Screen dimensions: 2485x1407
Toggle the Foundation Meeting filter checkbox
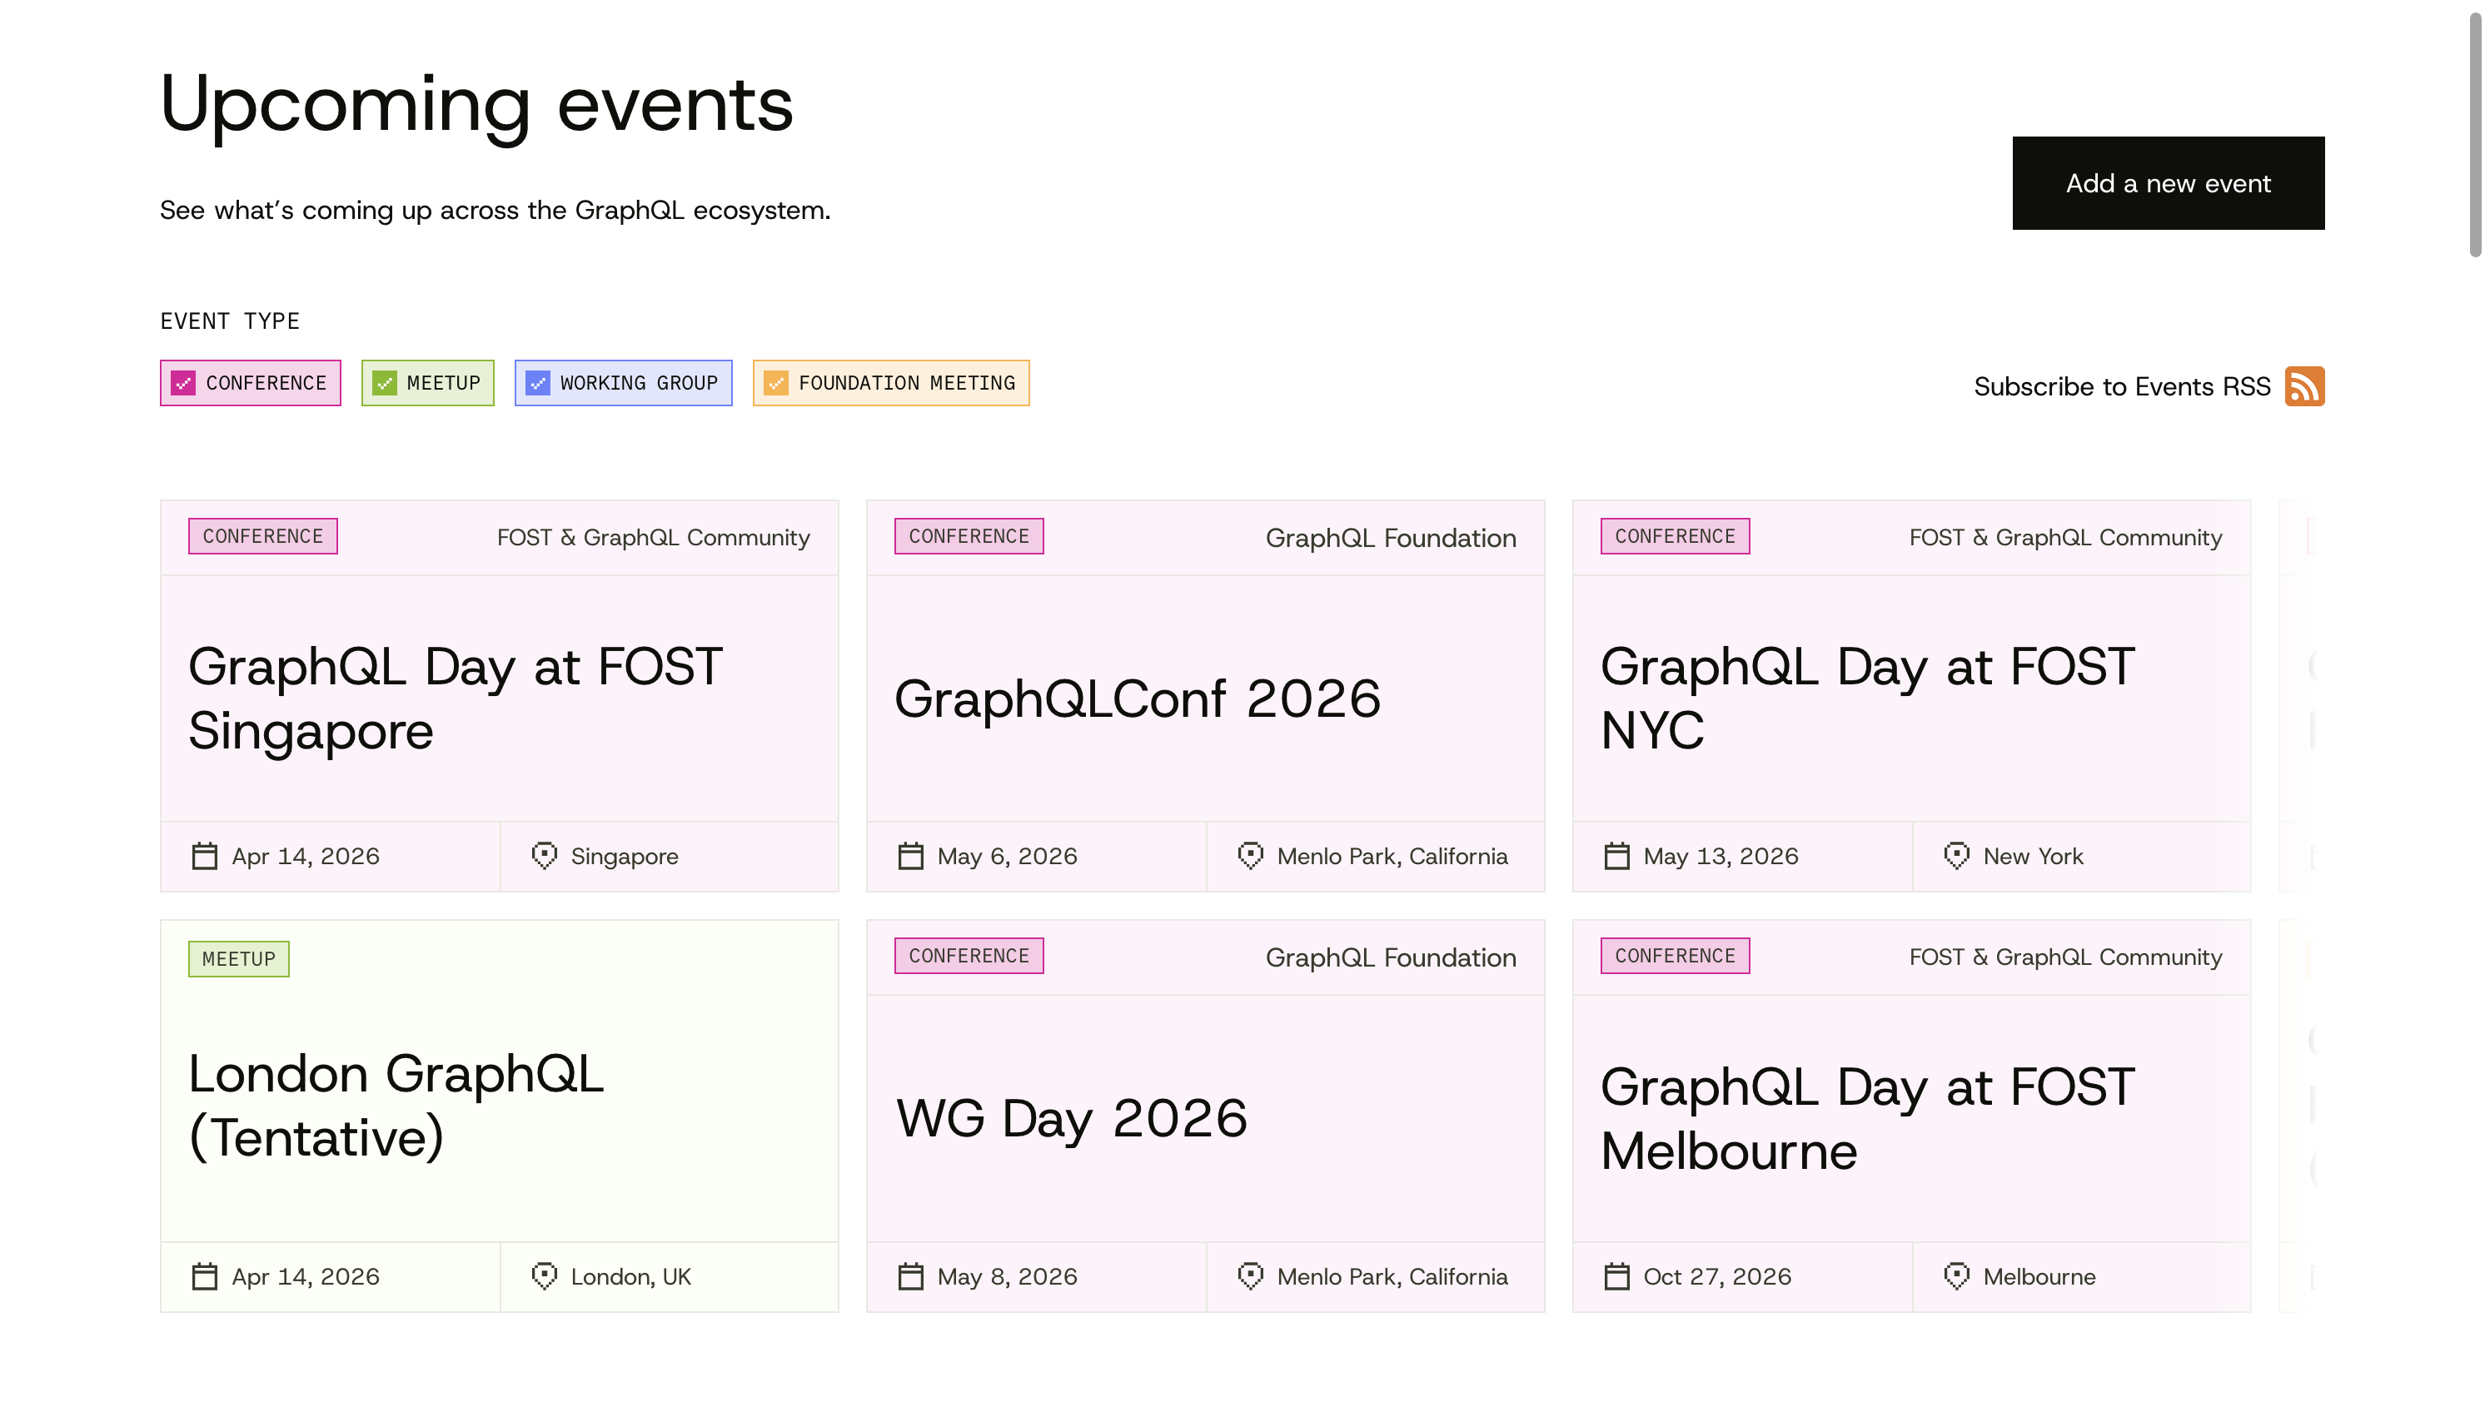click(776, 384)
